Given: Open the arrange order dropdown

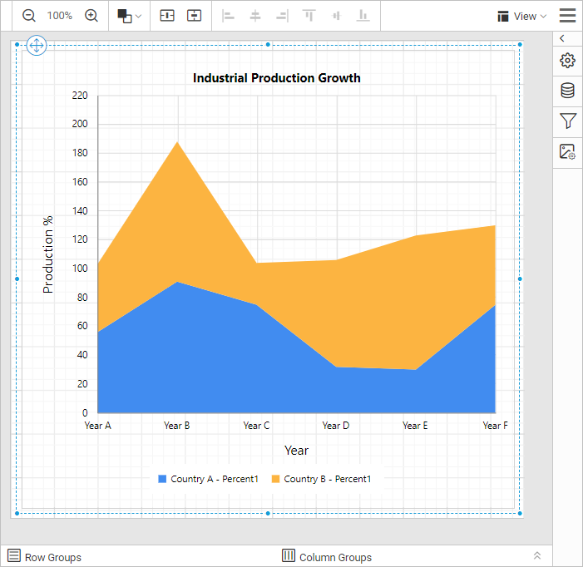Looking at the screenshot, I should click(x=129, y=16).
